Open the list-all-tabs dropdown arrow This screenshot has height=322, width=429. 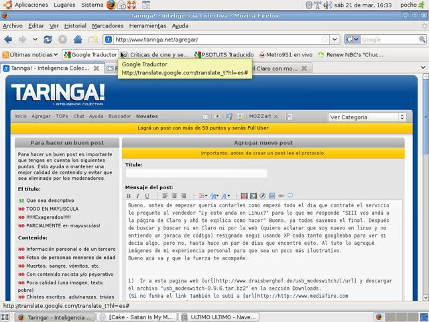(423, 67)
